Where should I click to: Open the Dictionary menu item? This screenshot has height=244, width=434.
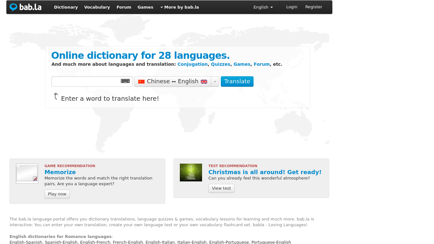[x=66, y=7]
